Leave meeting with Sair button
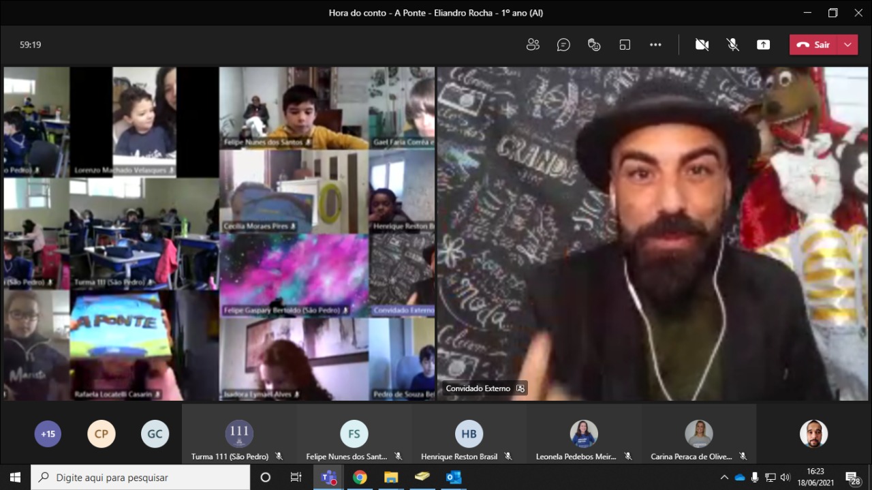 (814, 44)
